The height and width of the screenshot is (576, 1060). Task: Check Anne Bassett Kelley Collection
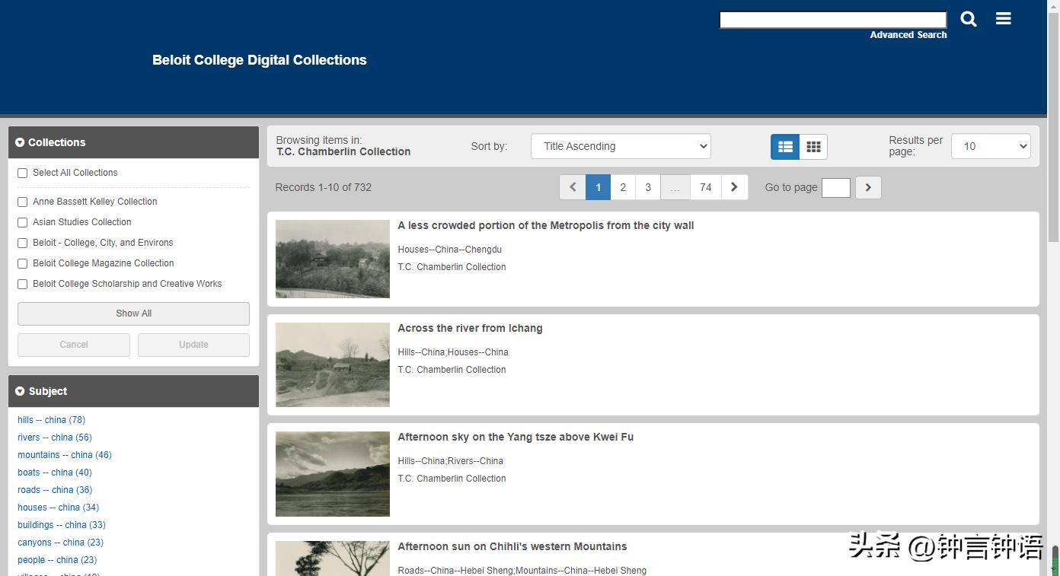(x=23, y=202)
